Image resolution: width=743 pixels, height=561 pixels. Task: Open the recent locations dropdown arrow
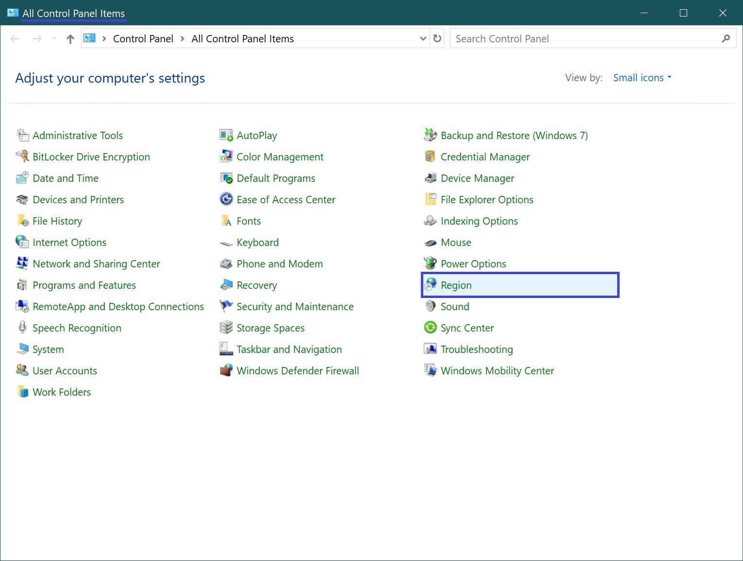point(54,38)
